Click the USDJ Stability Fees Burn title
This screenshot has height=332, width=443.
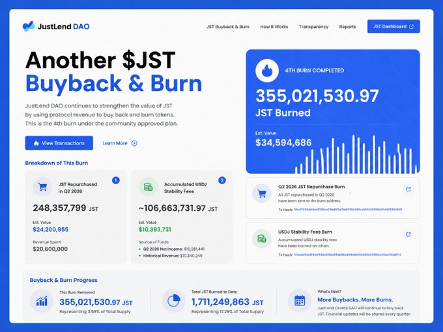[305, 232]
